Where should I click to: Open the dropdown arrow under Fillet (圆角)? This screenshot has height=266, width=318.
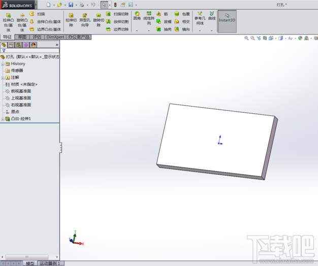137,30
